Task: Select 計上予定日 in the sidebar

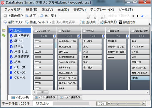Action: point(20,36)
